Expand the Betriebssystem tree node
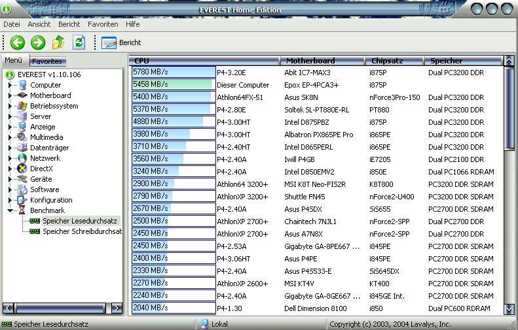 coord(10,106)
